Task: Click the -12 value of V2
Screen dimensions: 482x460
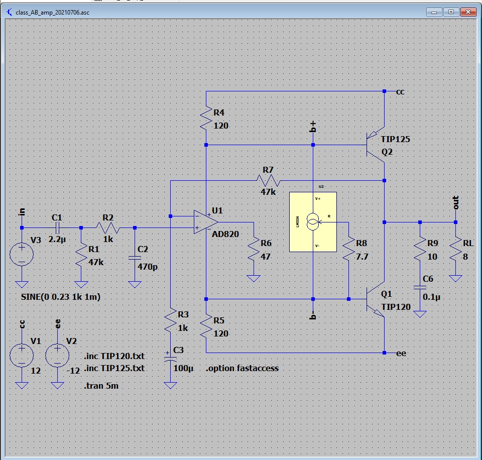Action: [x=73, y=371]
